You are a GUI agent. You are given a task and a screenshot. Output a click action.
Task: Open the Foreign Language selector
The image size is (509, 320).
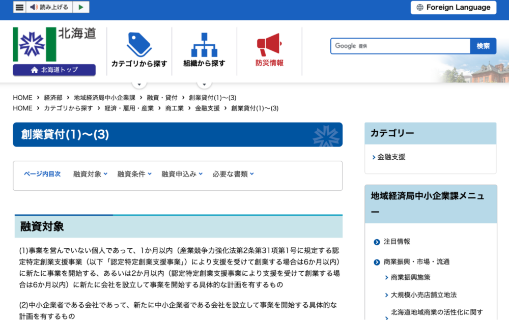(x=454, y=8)
